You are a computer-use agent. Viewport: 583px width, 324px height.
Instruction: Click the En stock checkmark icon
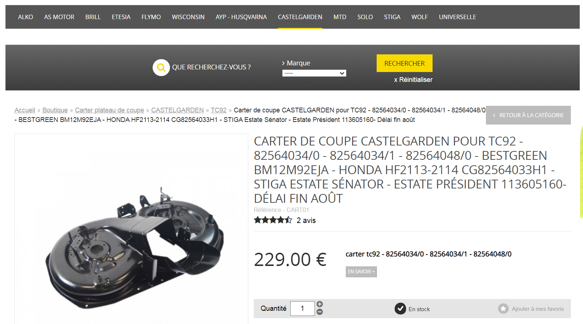tap(400, 309)
